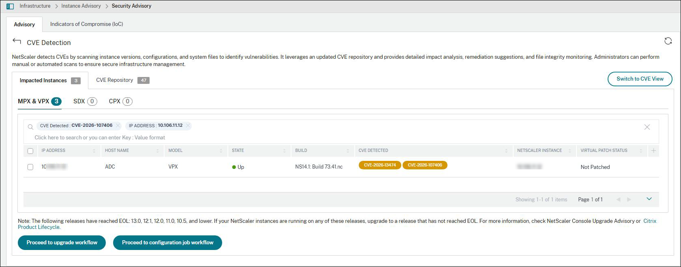Clear all search filters with X
Viewport: 681px width, 267px height.
pyautogui.click(x=647, y=127)
